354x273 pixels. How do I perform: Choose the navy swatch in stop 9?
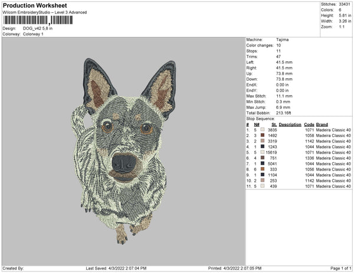[263, 175]
